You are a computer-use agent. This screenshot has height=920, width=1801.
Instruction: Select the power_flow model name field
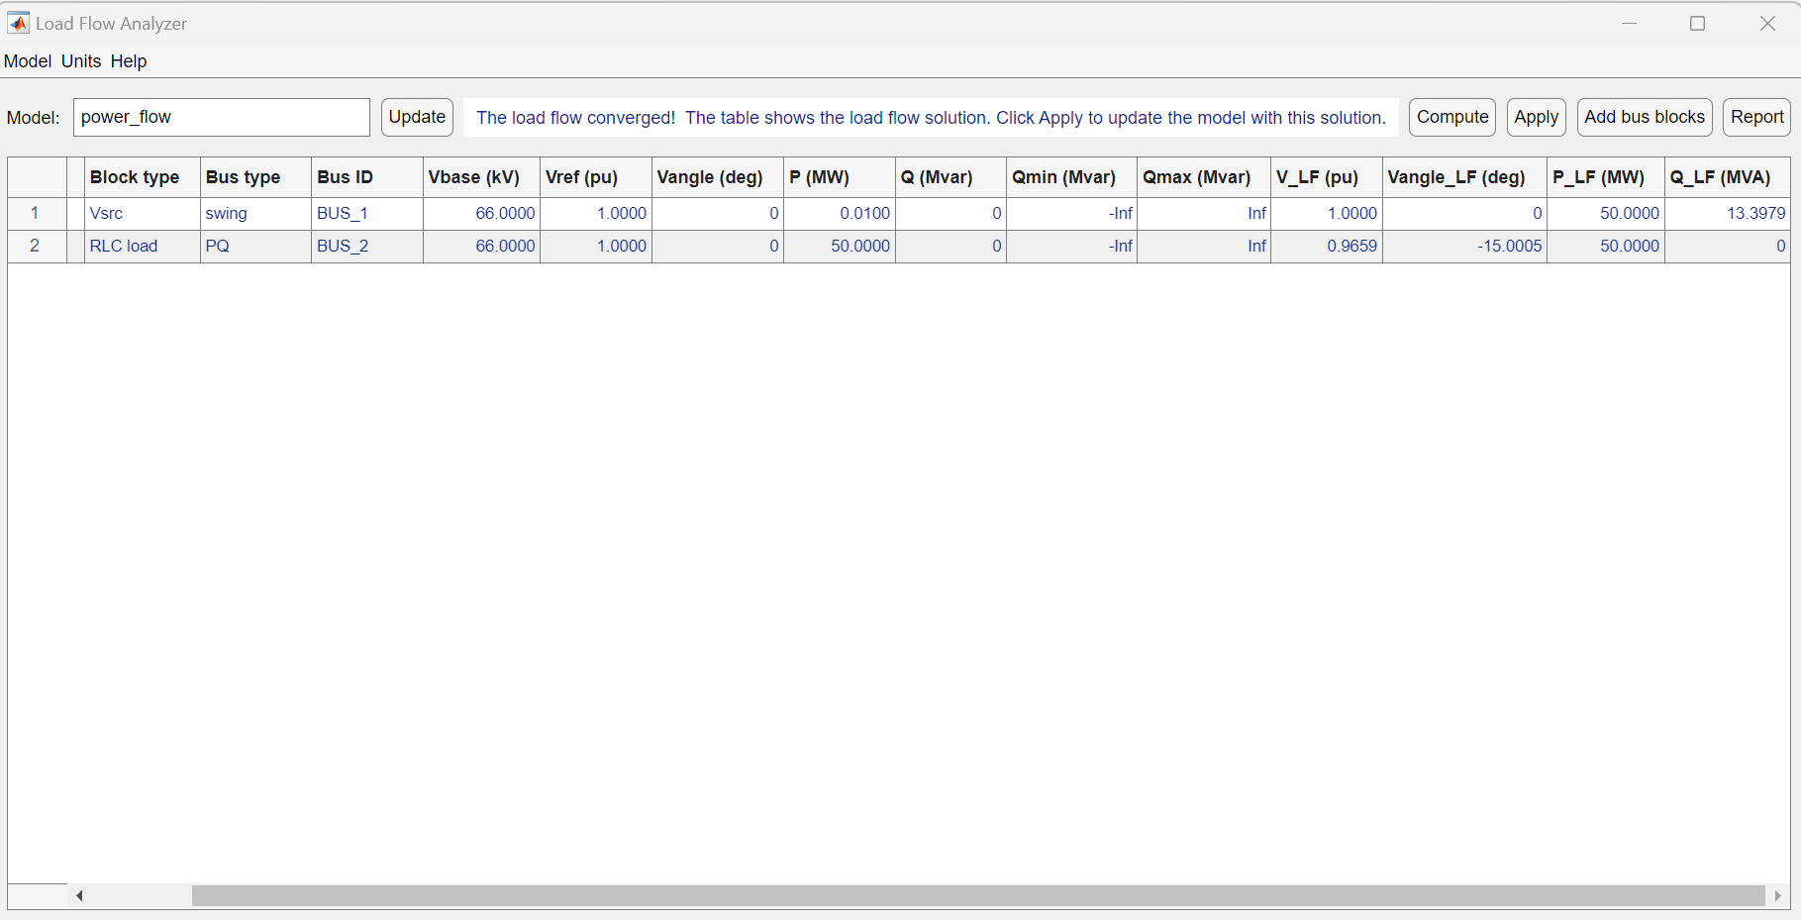(221, 117)
